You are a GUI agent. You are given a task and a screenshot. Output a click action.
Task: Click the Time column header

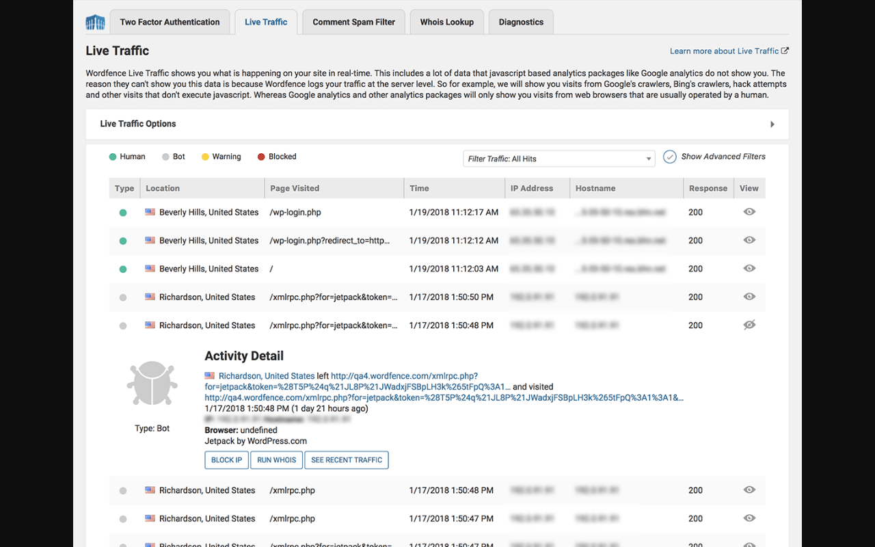click(x=455, y=188)
